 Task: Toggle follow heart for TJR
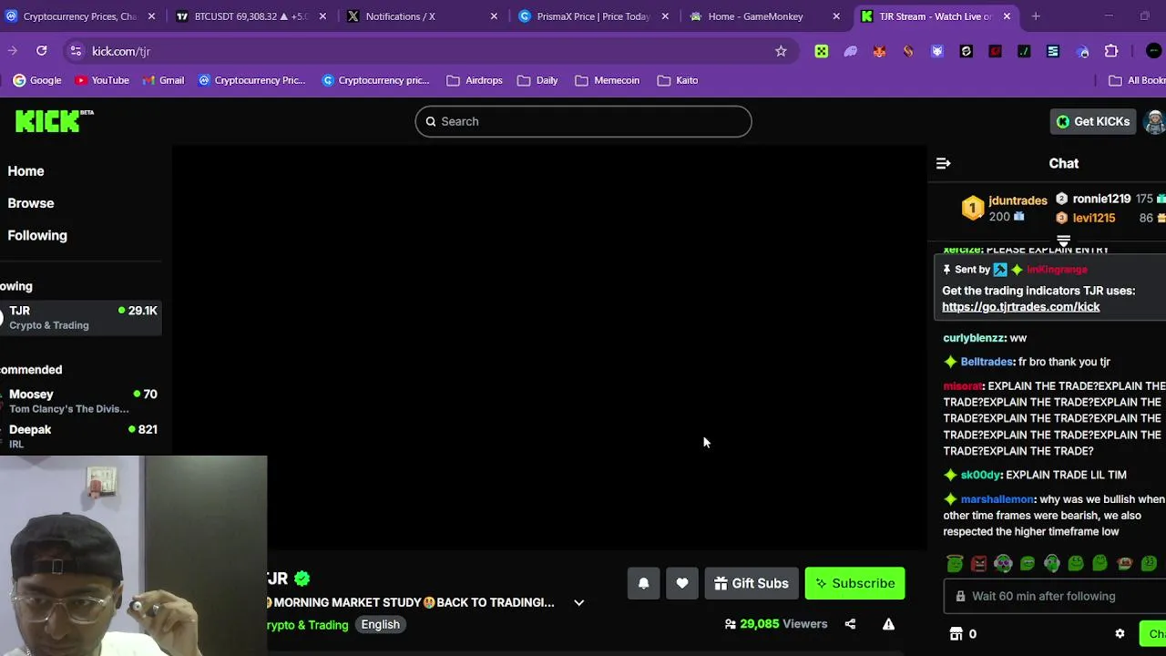coord(682,583)
